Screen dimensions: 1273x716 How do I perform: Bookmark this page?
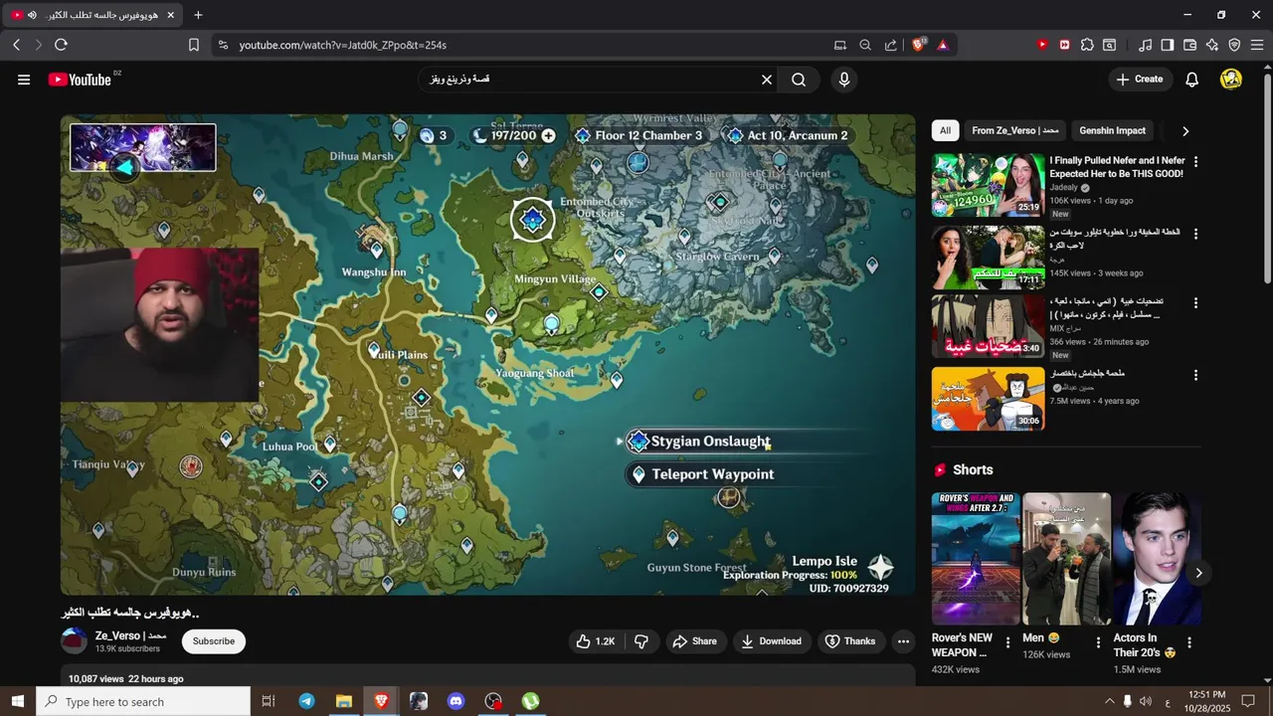[194, 45]
